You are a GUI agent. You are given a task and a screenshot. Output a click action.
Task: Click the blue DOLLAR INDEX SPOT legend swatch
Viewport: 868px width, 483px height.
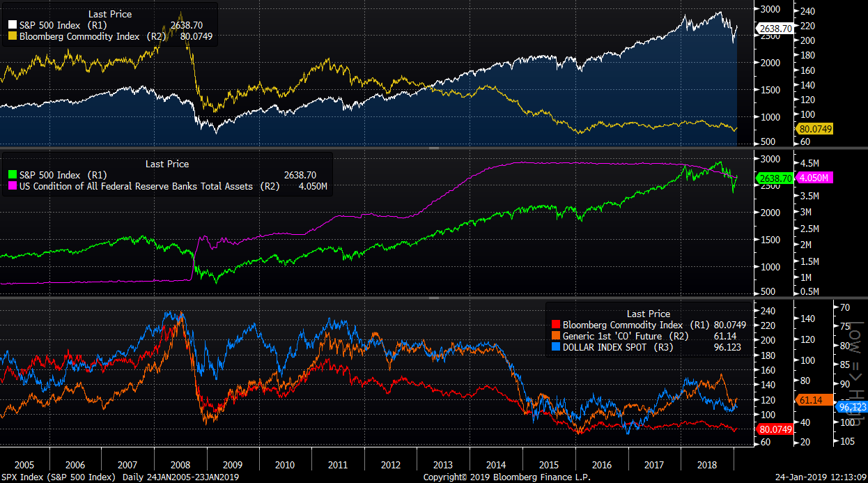coord(555,346)
